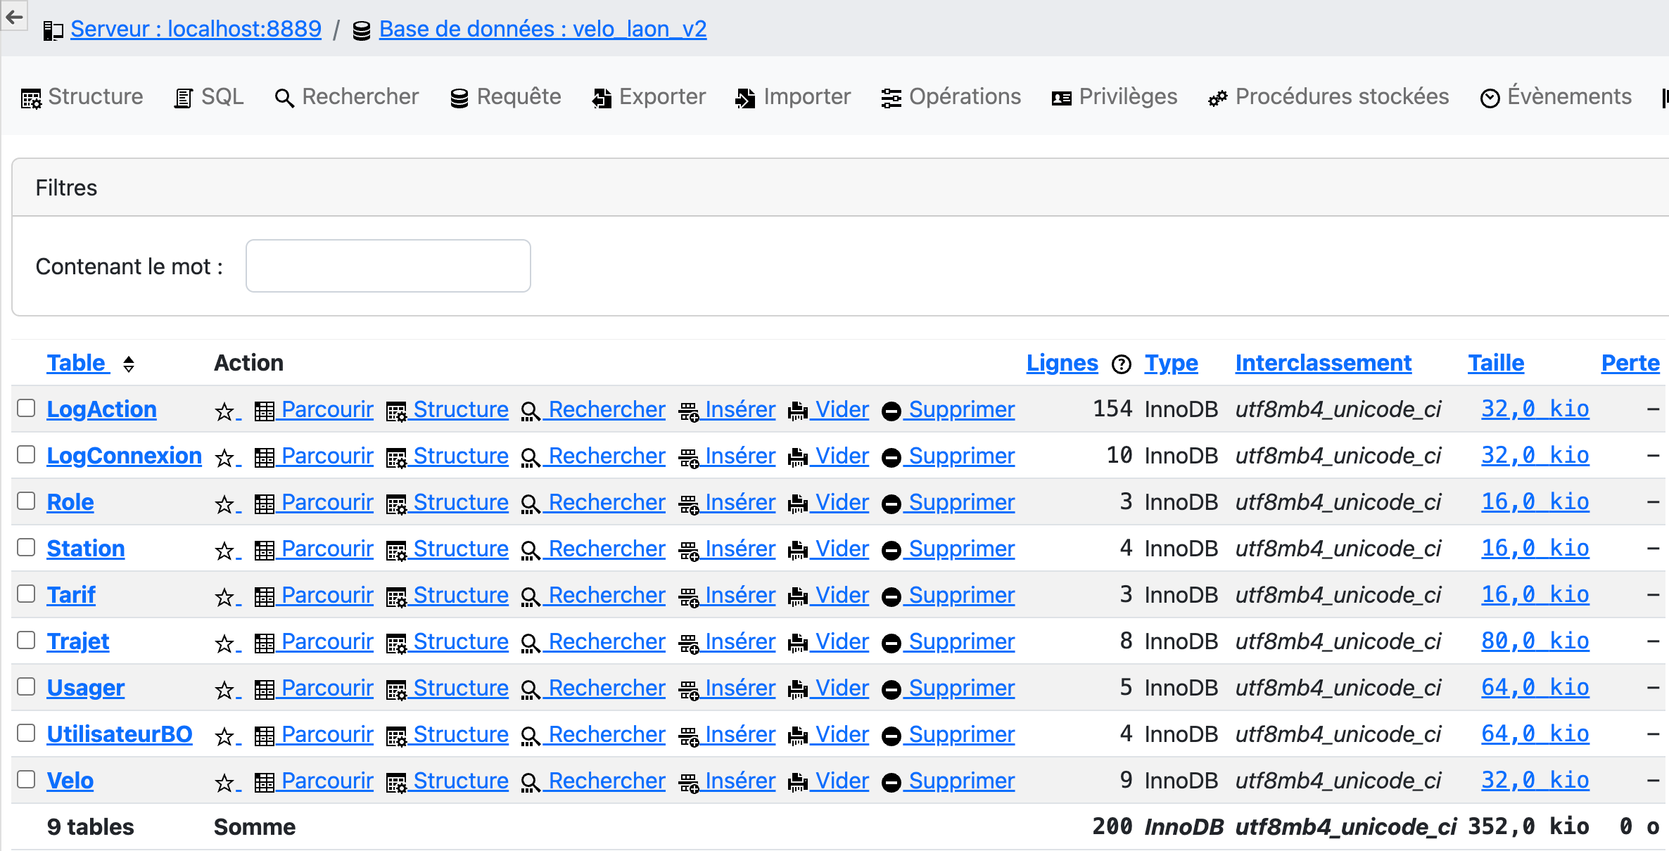Click the Structure icon for Tarif table

click(396, 597)
